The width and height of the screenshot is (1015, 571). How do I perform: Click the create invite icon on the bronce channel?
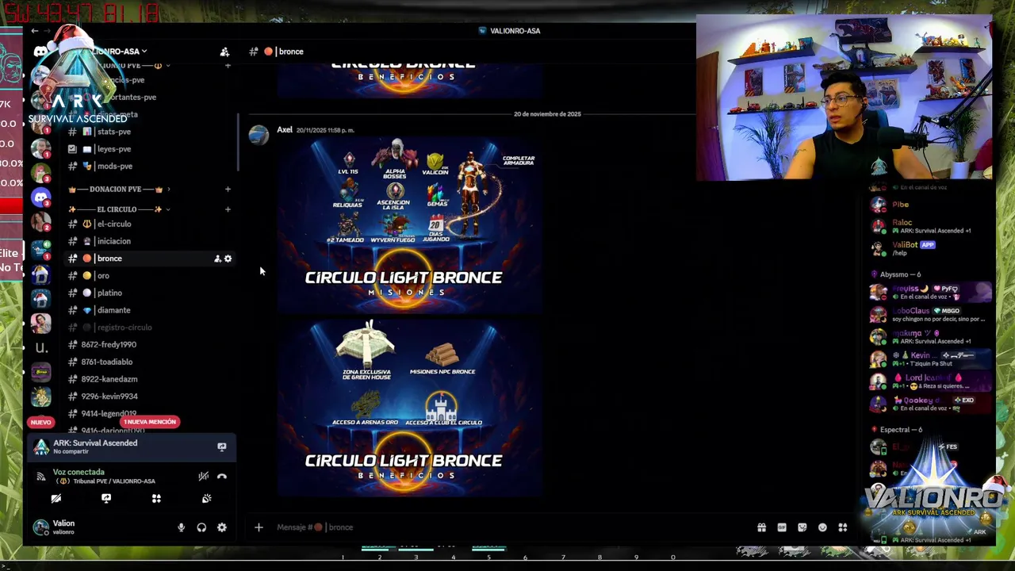tap(217, 259)
